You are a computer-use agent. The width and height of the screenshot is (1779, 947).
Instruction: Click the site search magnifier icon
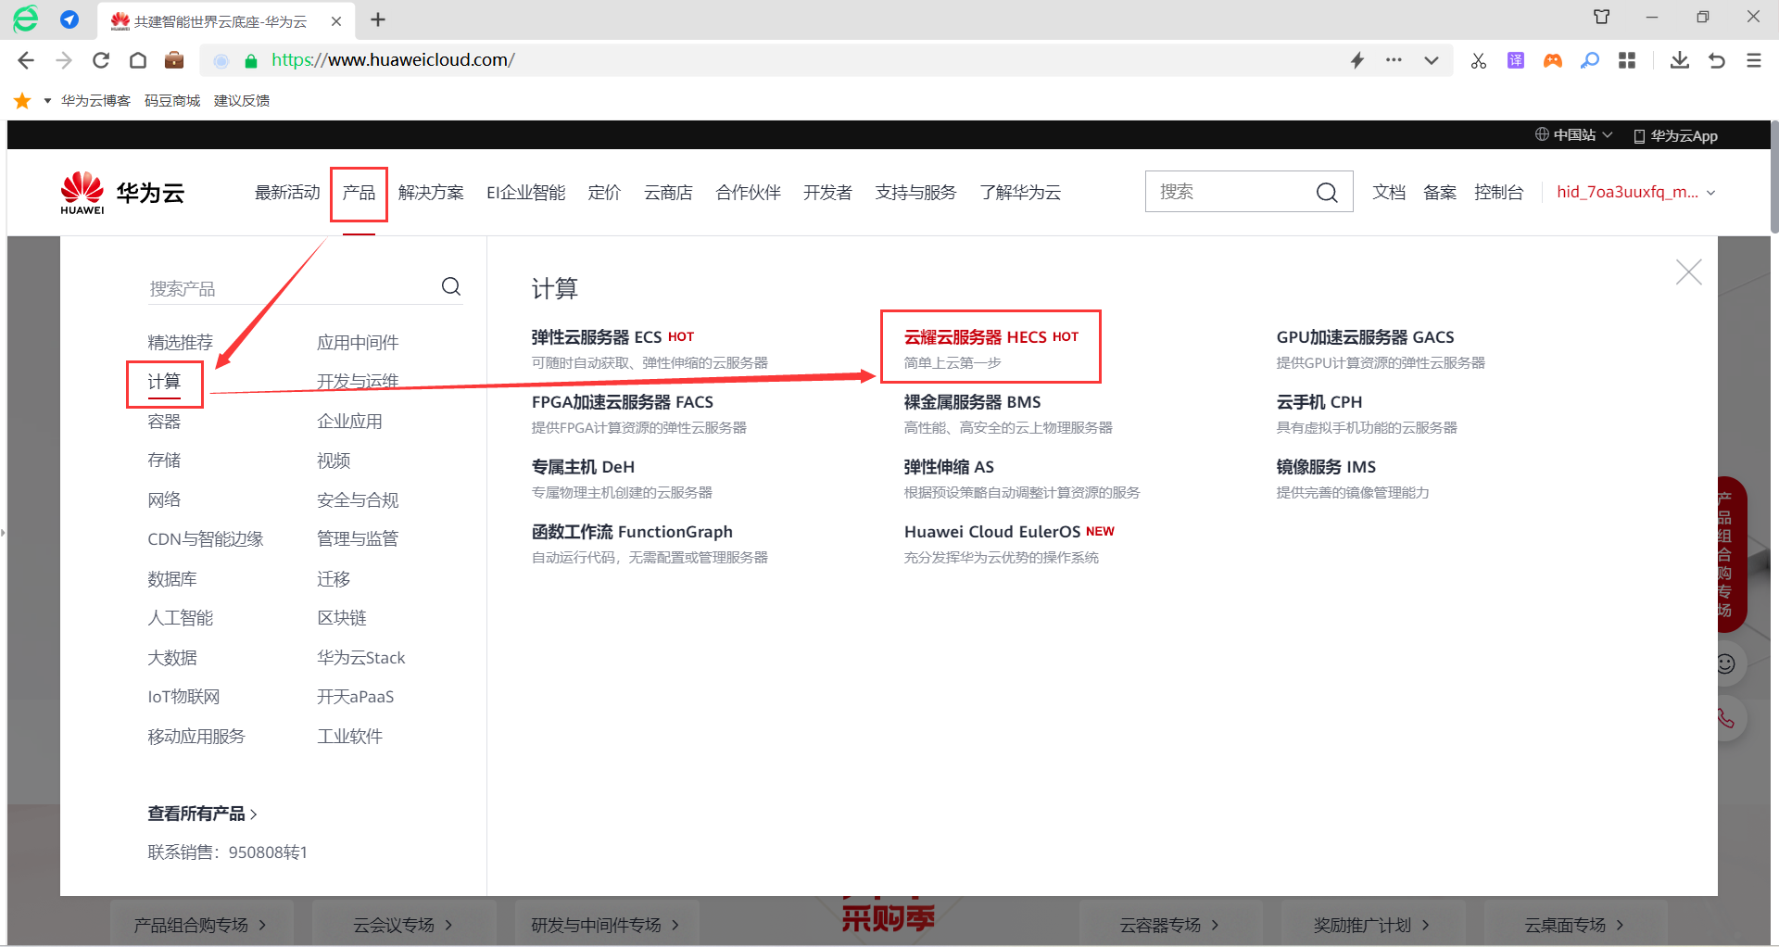tap(1327, 192)
